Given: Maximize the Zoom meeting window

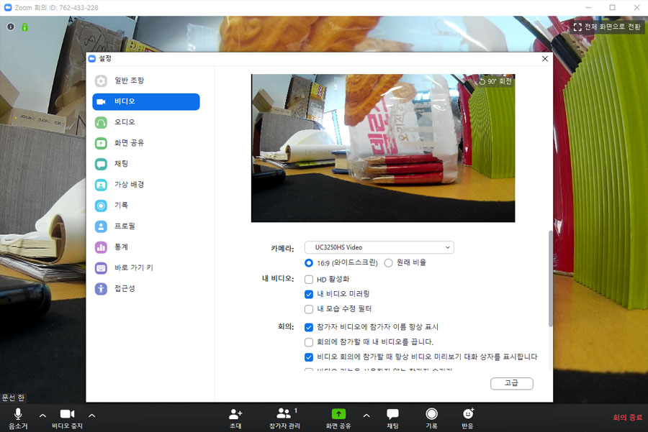Looking at the screenshot, I should click(x=613, y=7).
